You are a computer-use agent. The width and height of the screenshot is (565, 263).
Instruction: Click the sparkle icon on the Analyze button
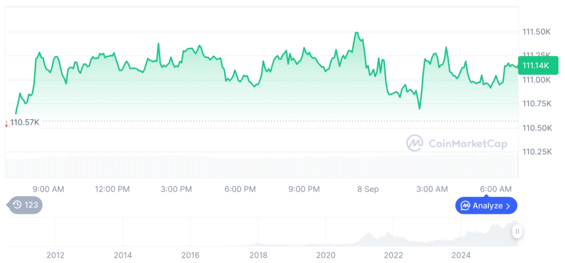point(465,206)
